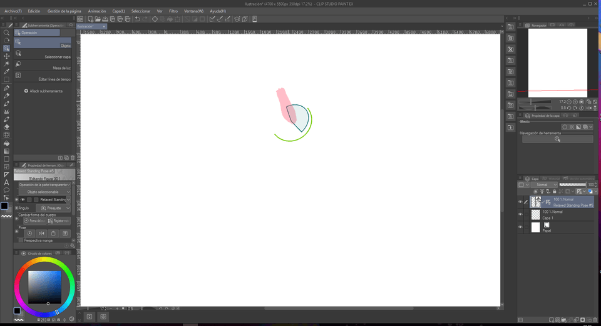Viewport: 601px width, 326px height.
Task: Open Efecto options dropdown arrow
Action: pos(590,127)
